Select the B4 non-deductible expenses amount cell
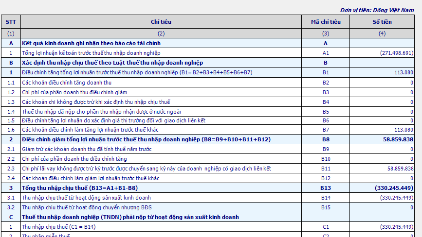Viewport: 422px width, 237px height. pos(382,102)
